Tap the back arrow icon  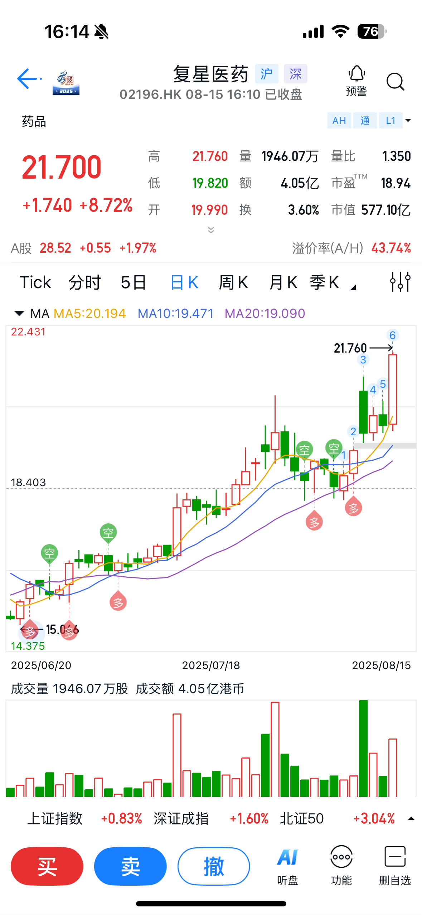[x=29, y=79]
